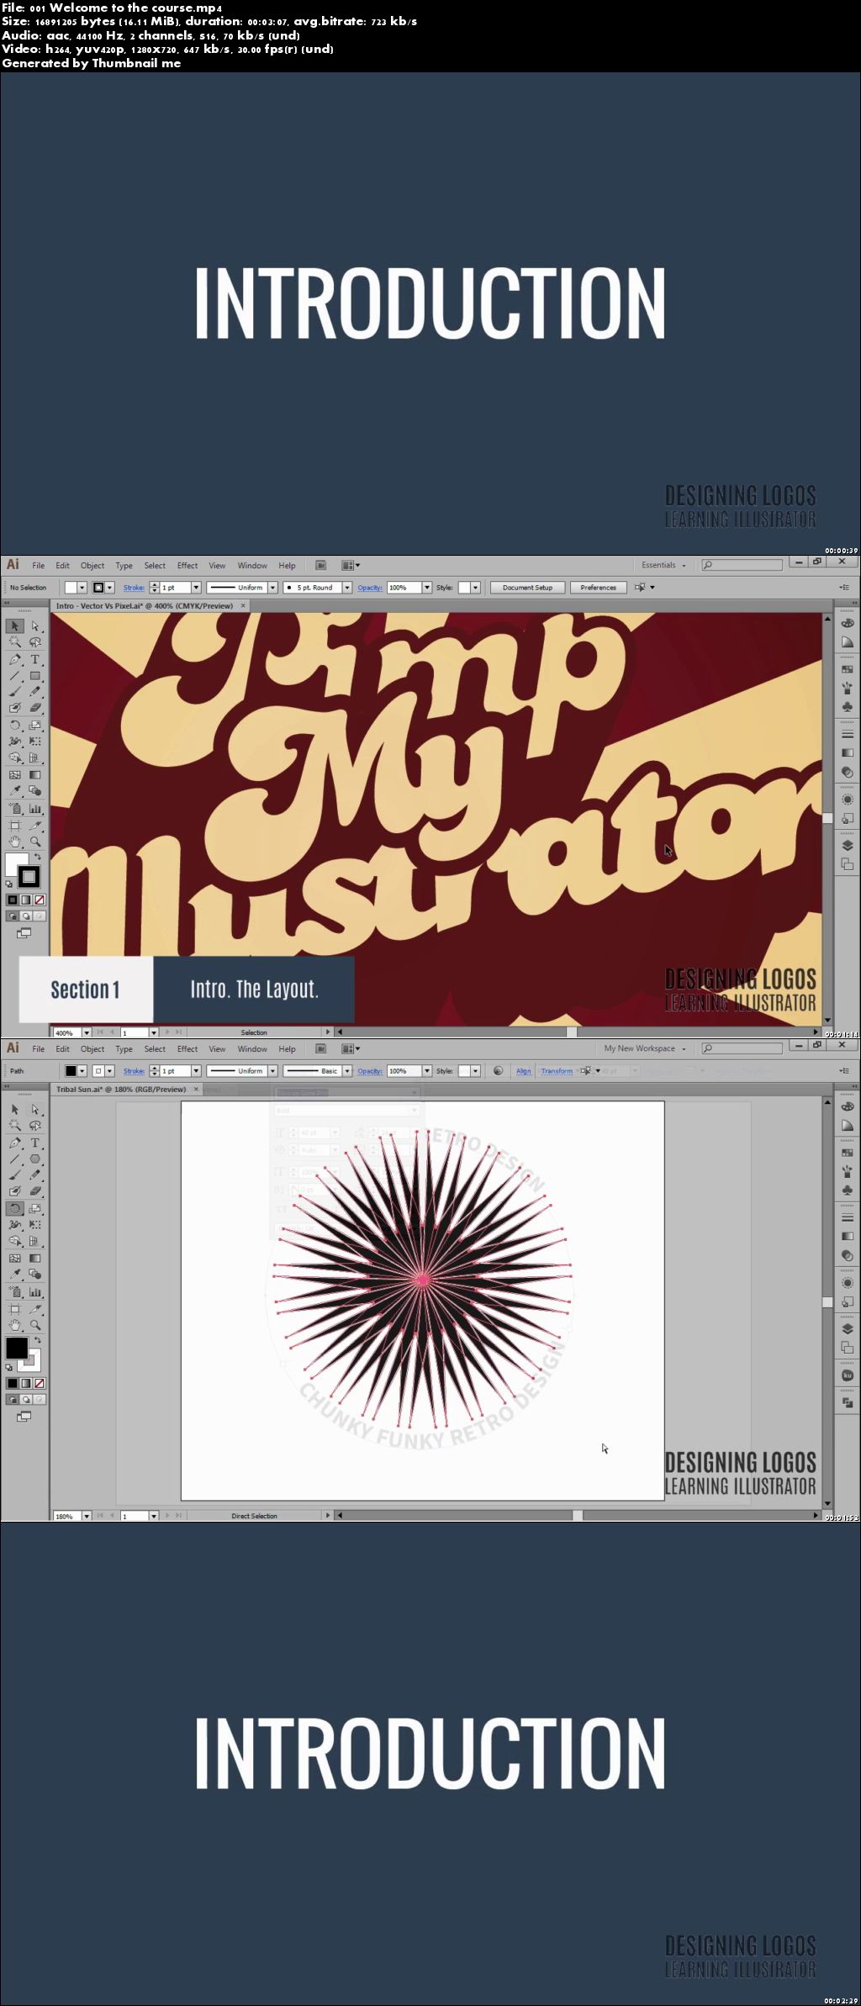Choose the Type tool in Tribal Sun window
This screenshot has height=2006, width=861.
pyautogui.click(x=35, y=1143)
